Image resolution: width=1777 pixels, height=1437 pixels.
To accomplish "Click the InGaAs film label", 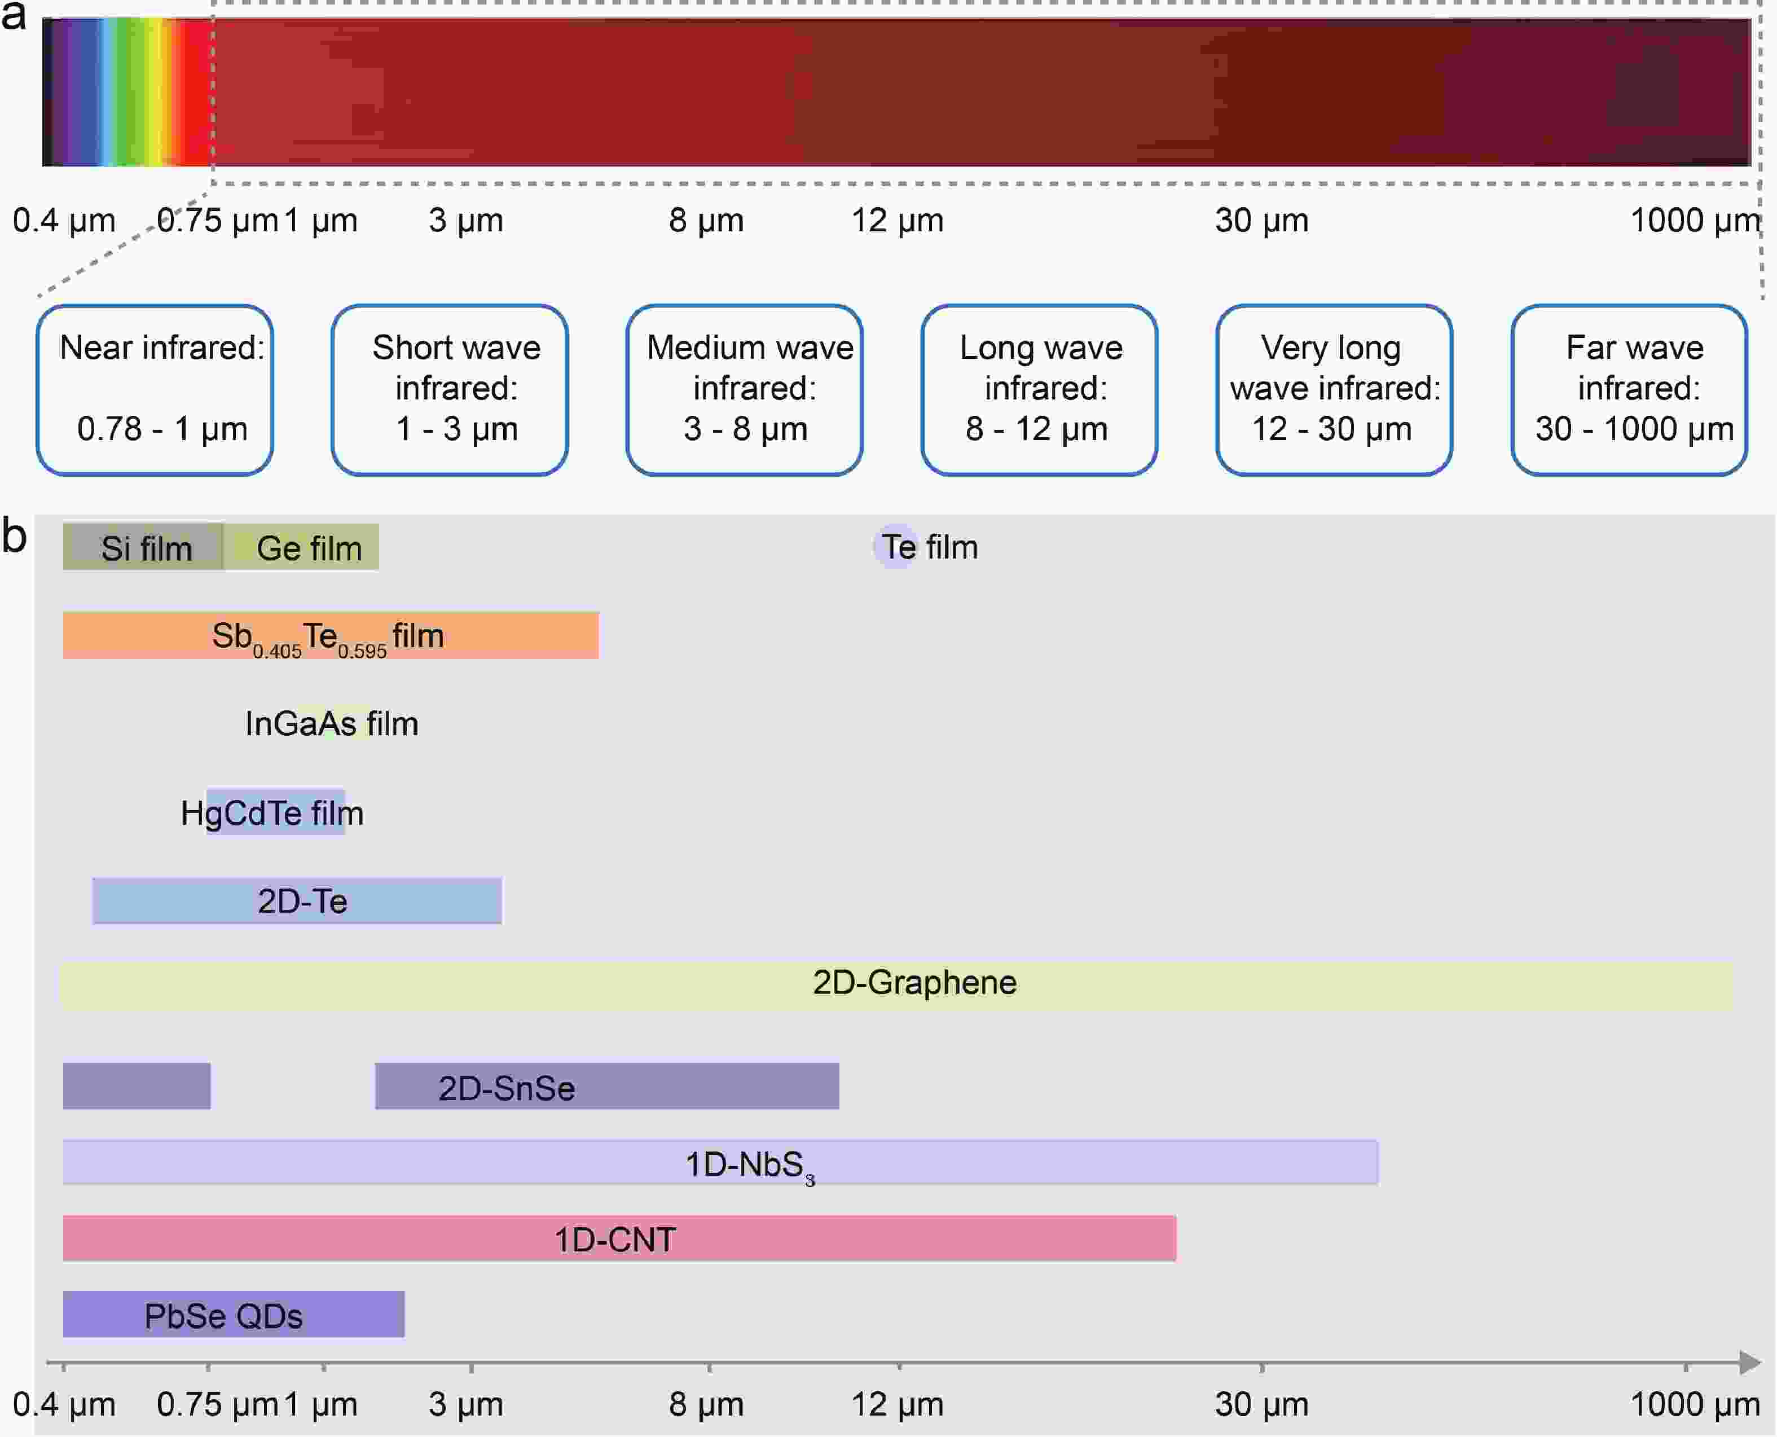I will point(331,723).
